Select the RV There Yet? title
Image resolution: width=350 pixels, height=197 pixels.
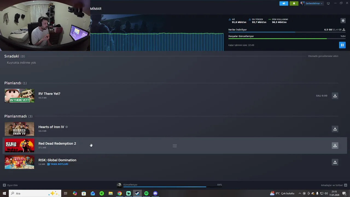point(49,94)
